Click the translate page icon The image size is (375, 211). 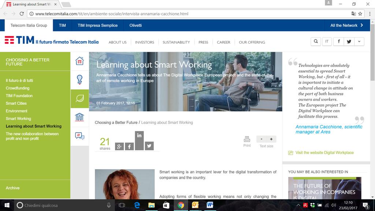(x=353, y=14)
